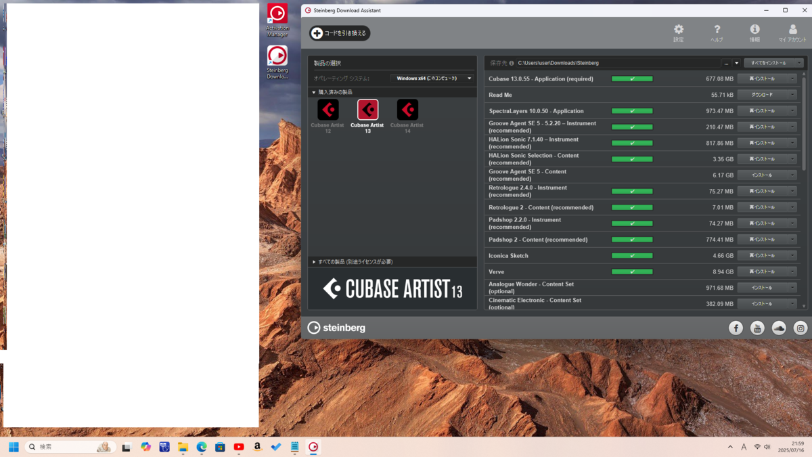Show hidden system tray icons
812x457 pixels.
click(x=730, y=447)
